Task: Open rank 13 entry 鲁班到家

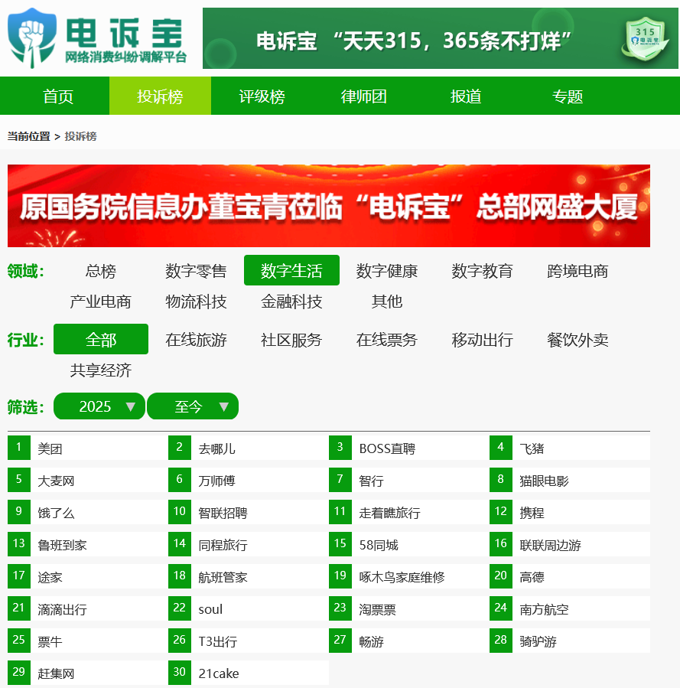Action: point(88,544)
